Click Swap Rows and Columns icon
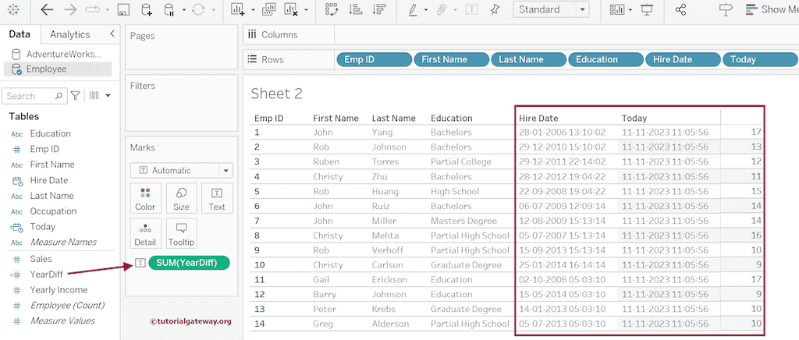The width and height of the screenshot is (799, 340). click(x=331, y=10)
